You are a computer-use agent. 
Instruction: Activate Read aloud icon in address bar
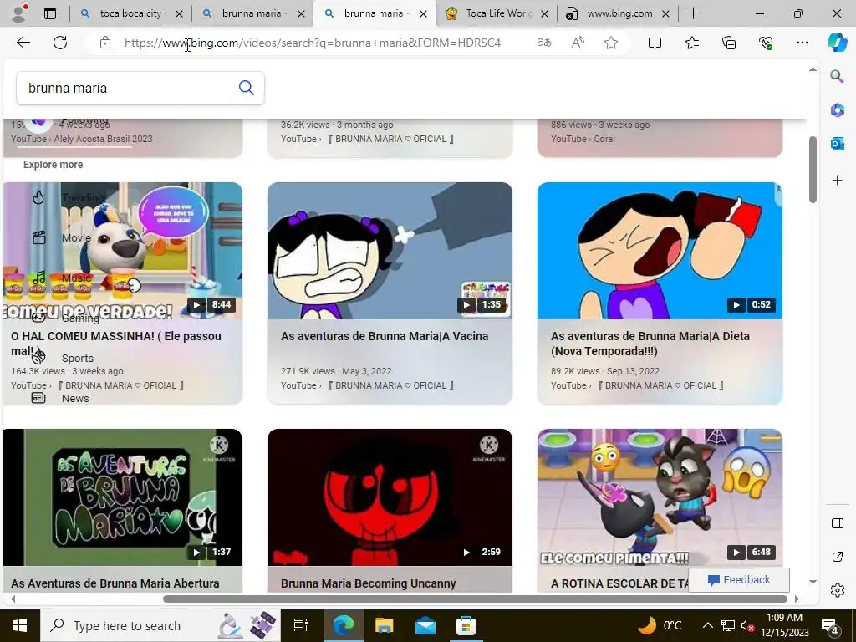tap(578, 43)
